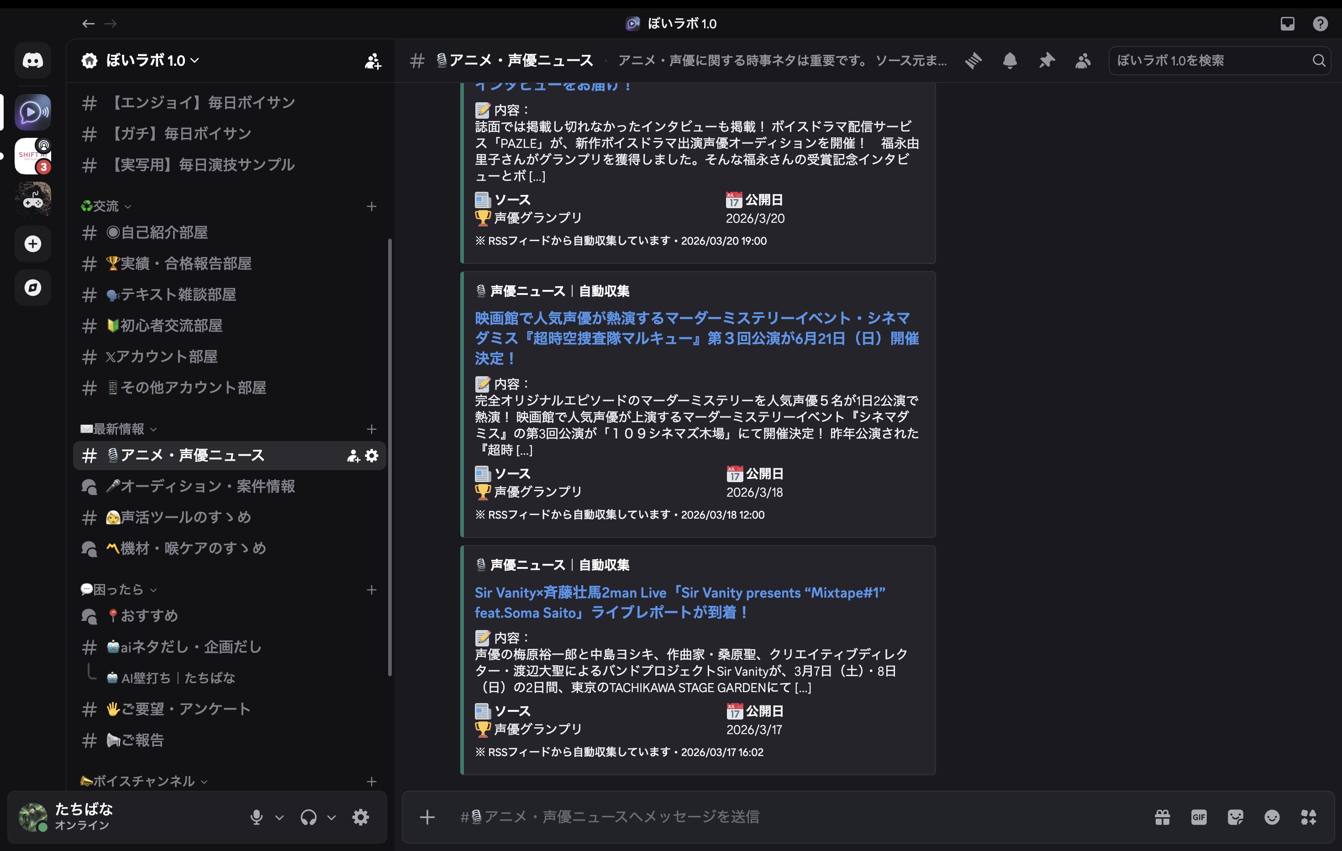Mute your microphone
The width and height of the screenshot is (1342, 851).
pos(257,817)
